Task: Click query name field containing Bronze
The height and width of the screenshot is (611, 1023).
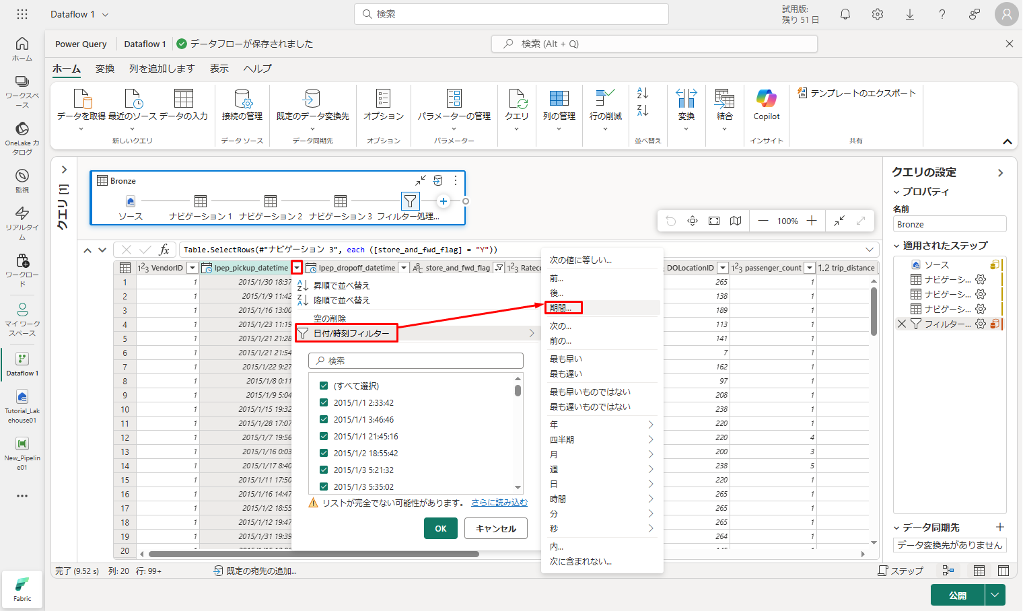Action: pyautogui.click(x=950, y=224)
